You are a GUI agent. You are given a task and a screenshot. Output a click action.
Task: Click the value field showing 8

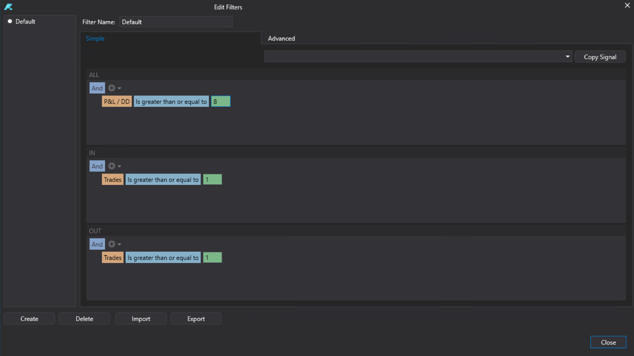220,101
